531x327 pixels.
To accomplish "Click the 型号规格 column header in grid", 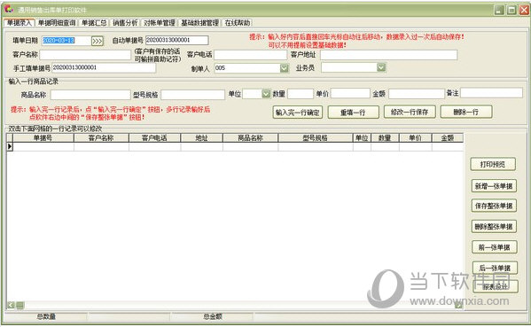I will (x=316, y=137).
